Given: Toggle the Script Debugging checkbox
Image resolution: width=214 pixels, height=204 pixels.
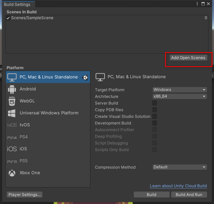Looking at the screenshot, I should [154, 143].
